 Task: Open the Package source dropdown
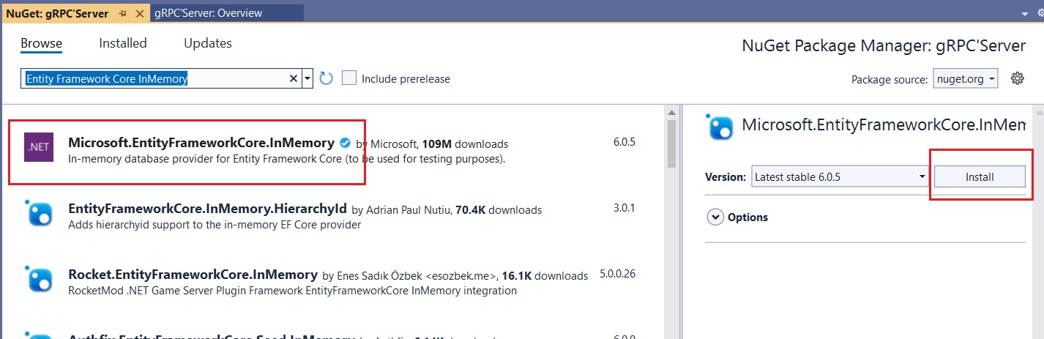click(x=965, y=79)
